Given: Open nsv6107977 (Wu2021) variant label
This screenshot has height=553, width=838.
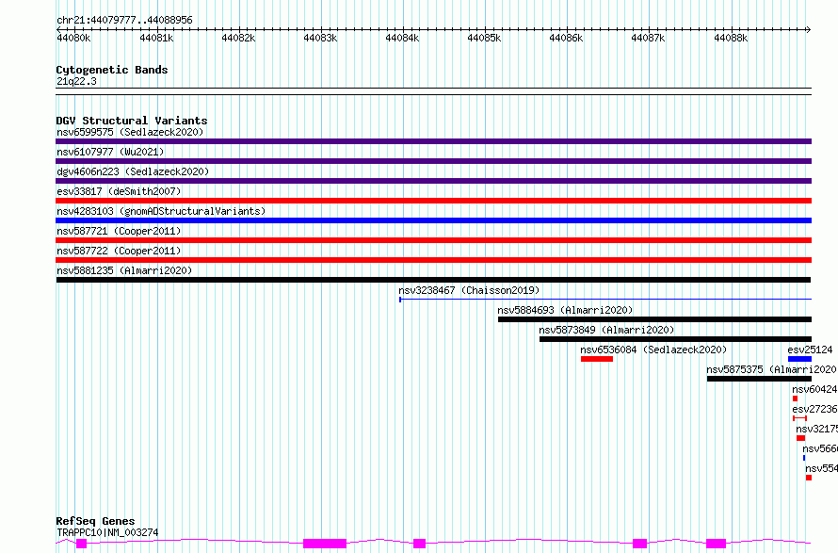Looking at the screenshot, I should (110, 152).
